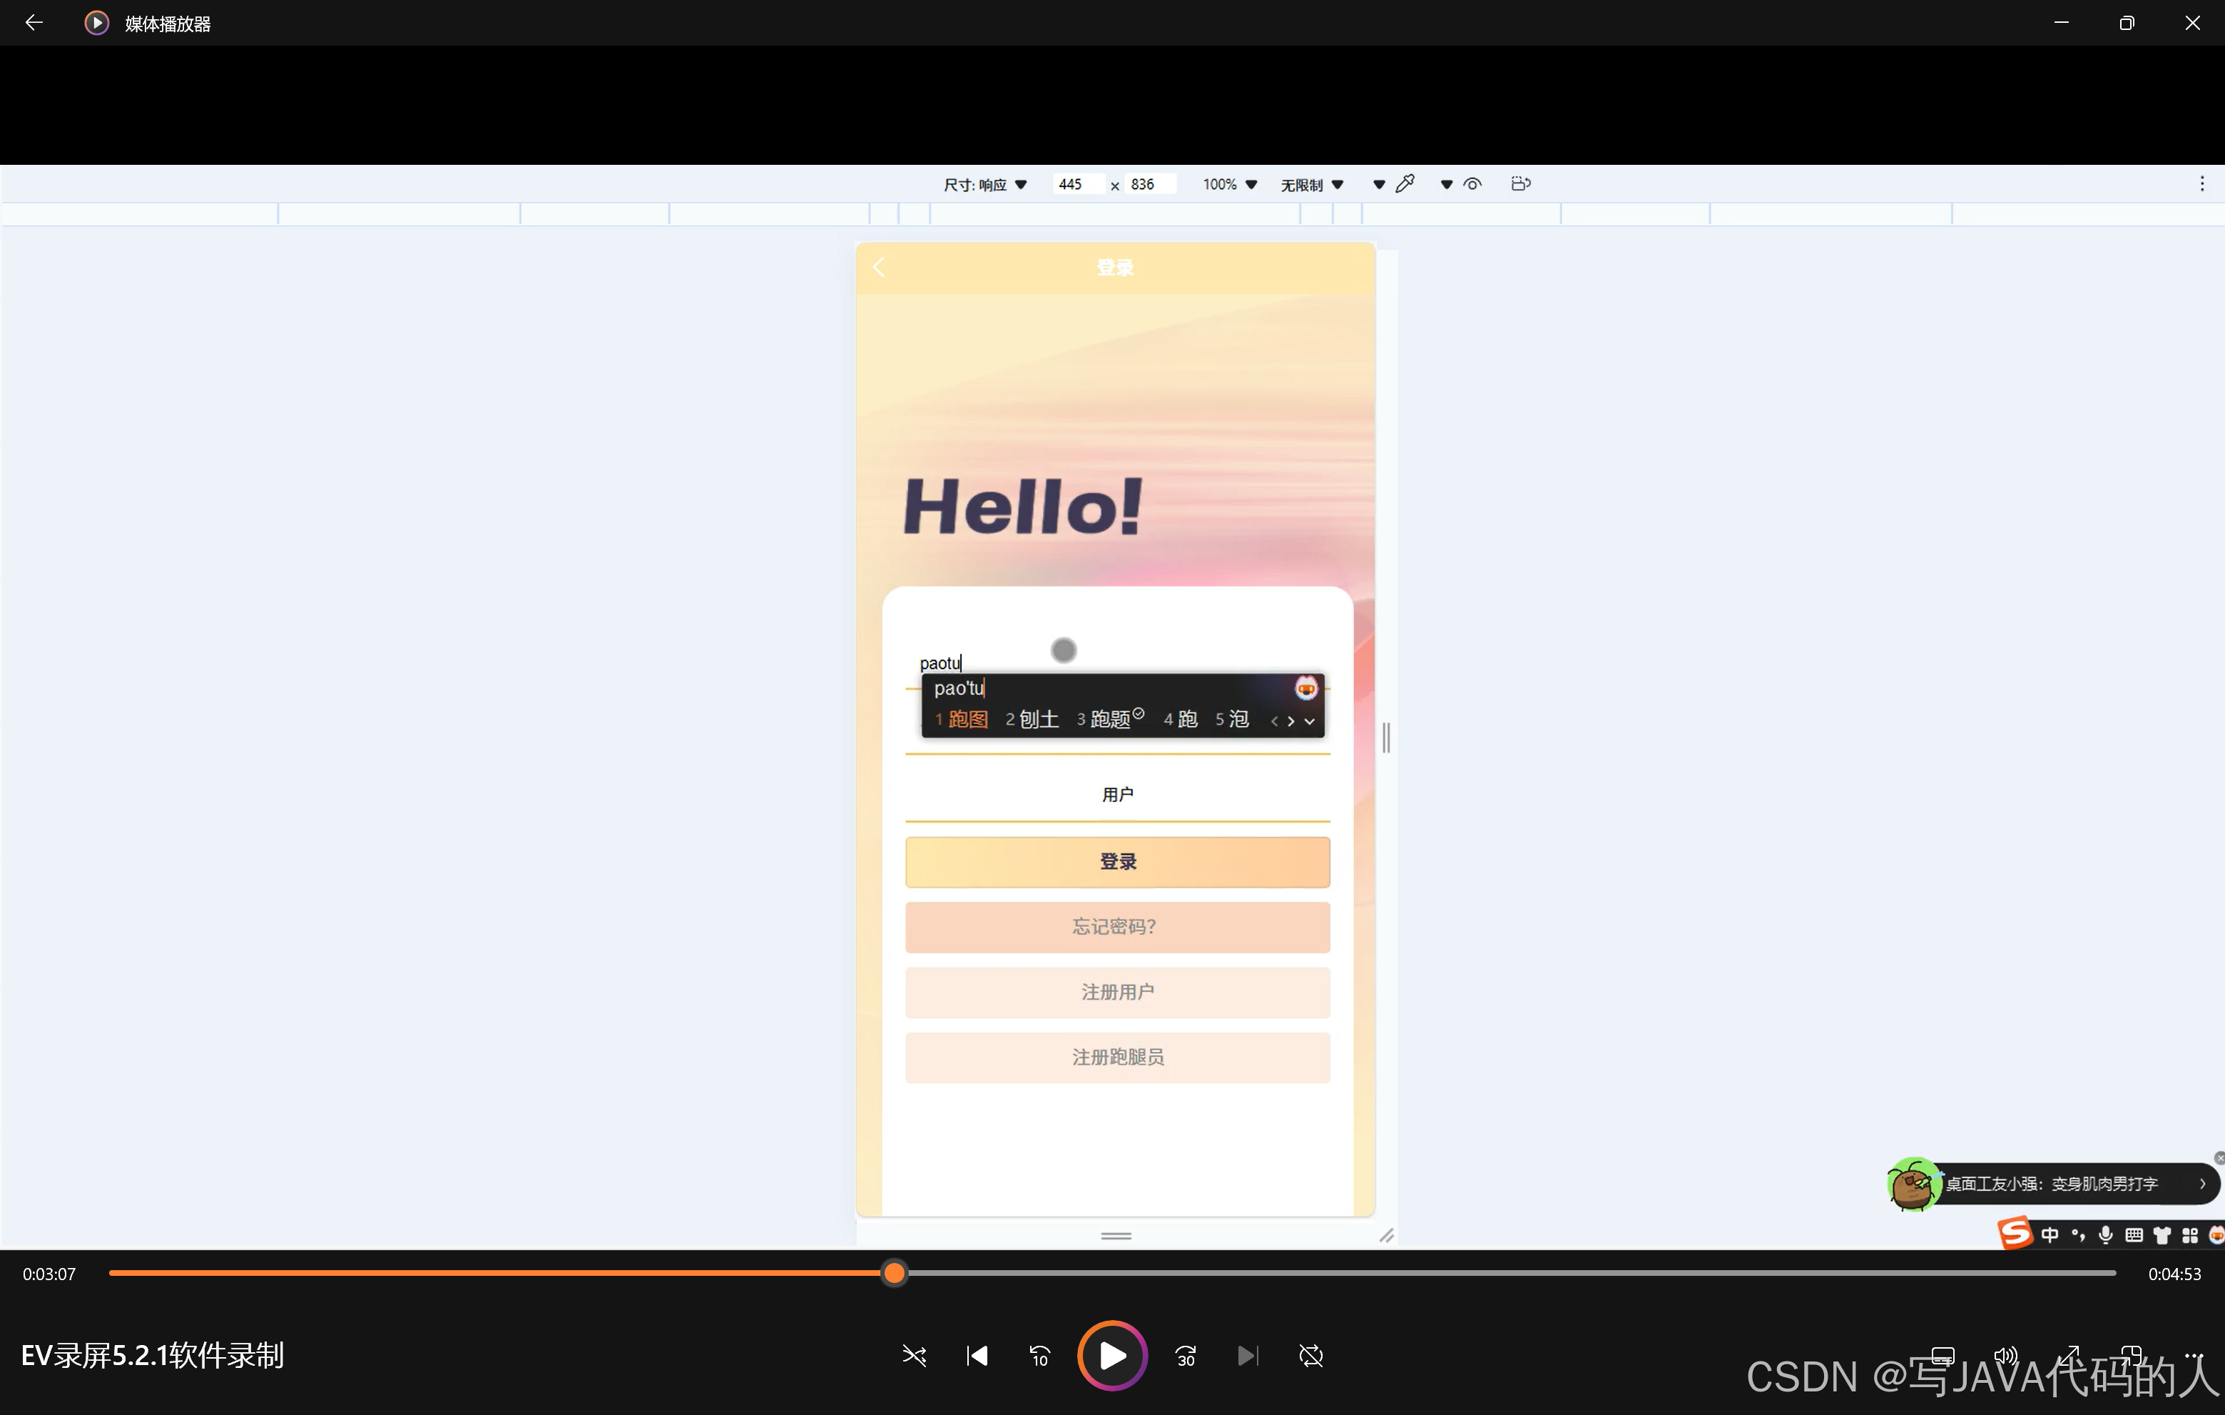
Task: Click the cockroach mascot avatar
Action: pyautogui.click(x=1912, y=1183)
